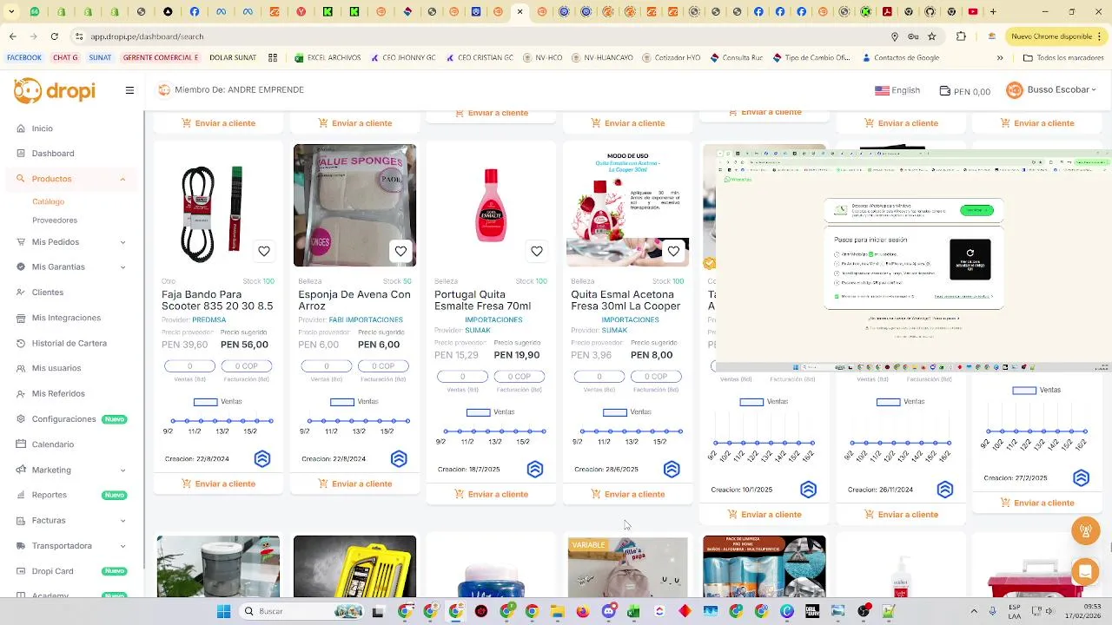The width and height of the screenshot is (1112, 625).
Task: Open the FABI IMPORTACIONES provider link
Action: click(366, 320)
